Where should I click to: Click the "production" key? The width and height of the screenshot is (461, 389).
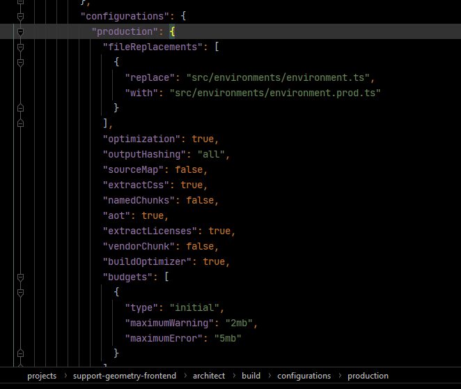point(125,31)
